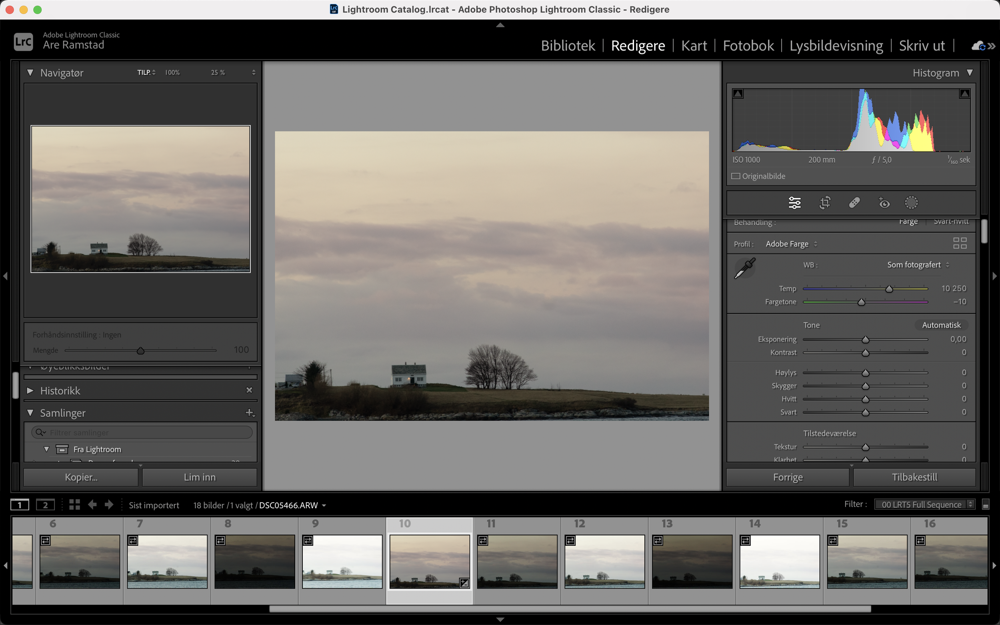Pick the white balance eyedropper
The width and height of the screenshot is (1000, 625).
744,268
